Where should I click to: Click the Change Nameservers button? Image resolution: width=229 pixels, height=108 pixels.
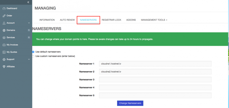pos(130,103)
